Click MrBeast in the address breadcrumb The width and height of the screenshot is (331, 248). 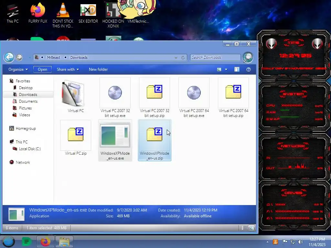tap(54, 57)
